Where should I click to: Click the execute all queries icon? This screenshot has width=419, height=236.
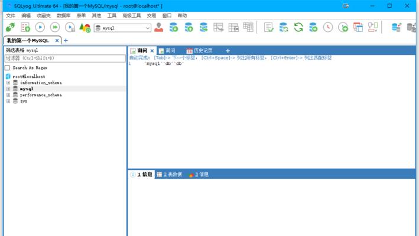[55, 27]
